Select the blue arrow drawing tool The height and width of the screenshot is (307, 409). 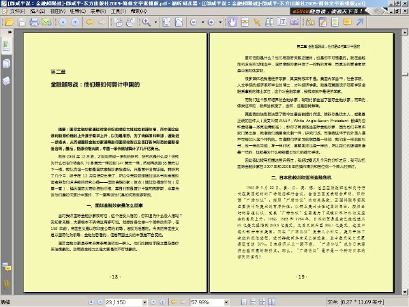click(360, 23)
